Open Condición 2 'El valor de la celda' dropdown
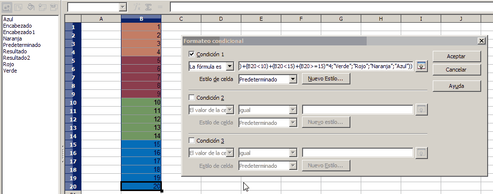This screenshot has height=194, width=493. (x=230, y=110)
